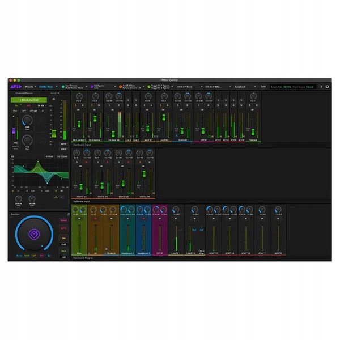340x340 pixels.
Task: Click the large blue Monitor volume ring
Action: [x=34, y=234]
